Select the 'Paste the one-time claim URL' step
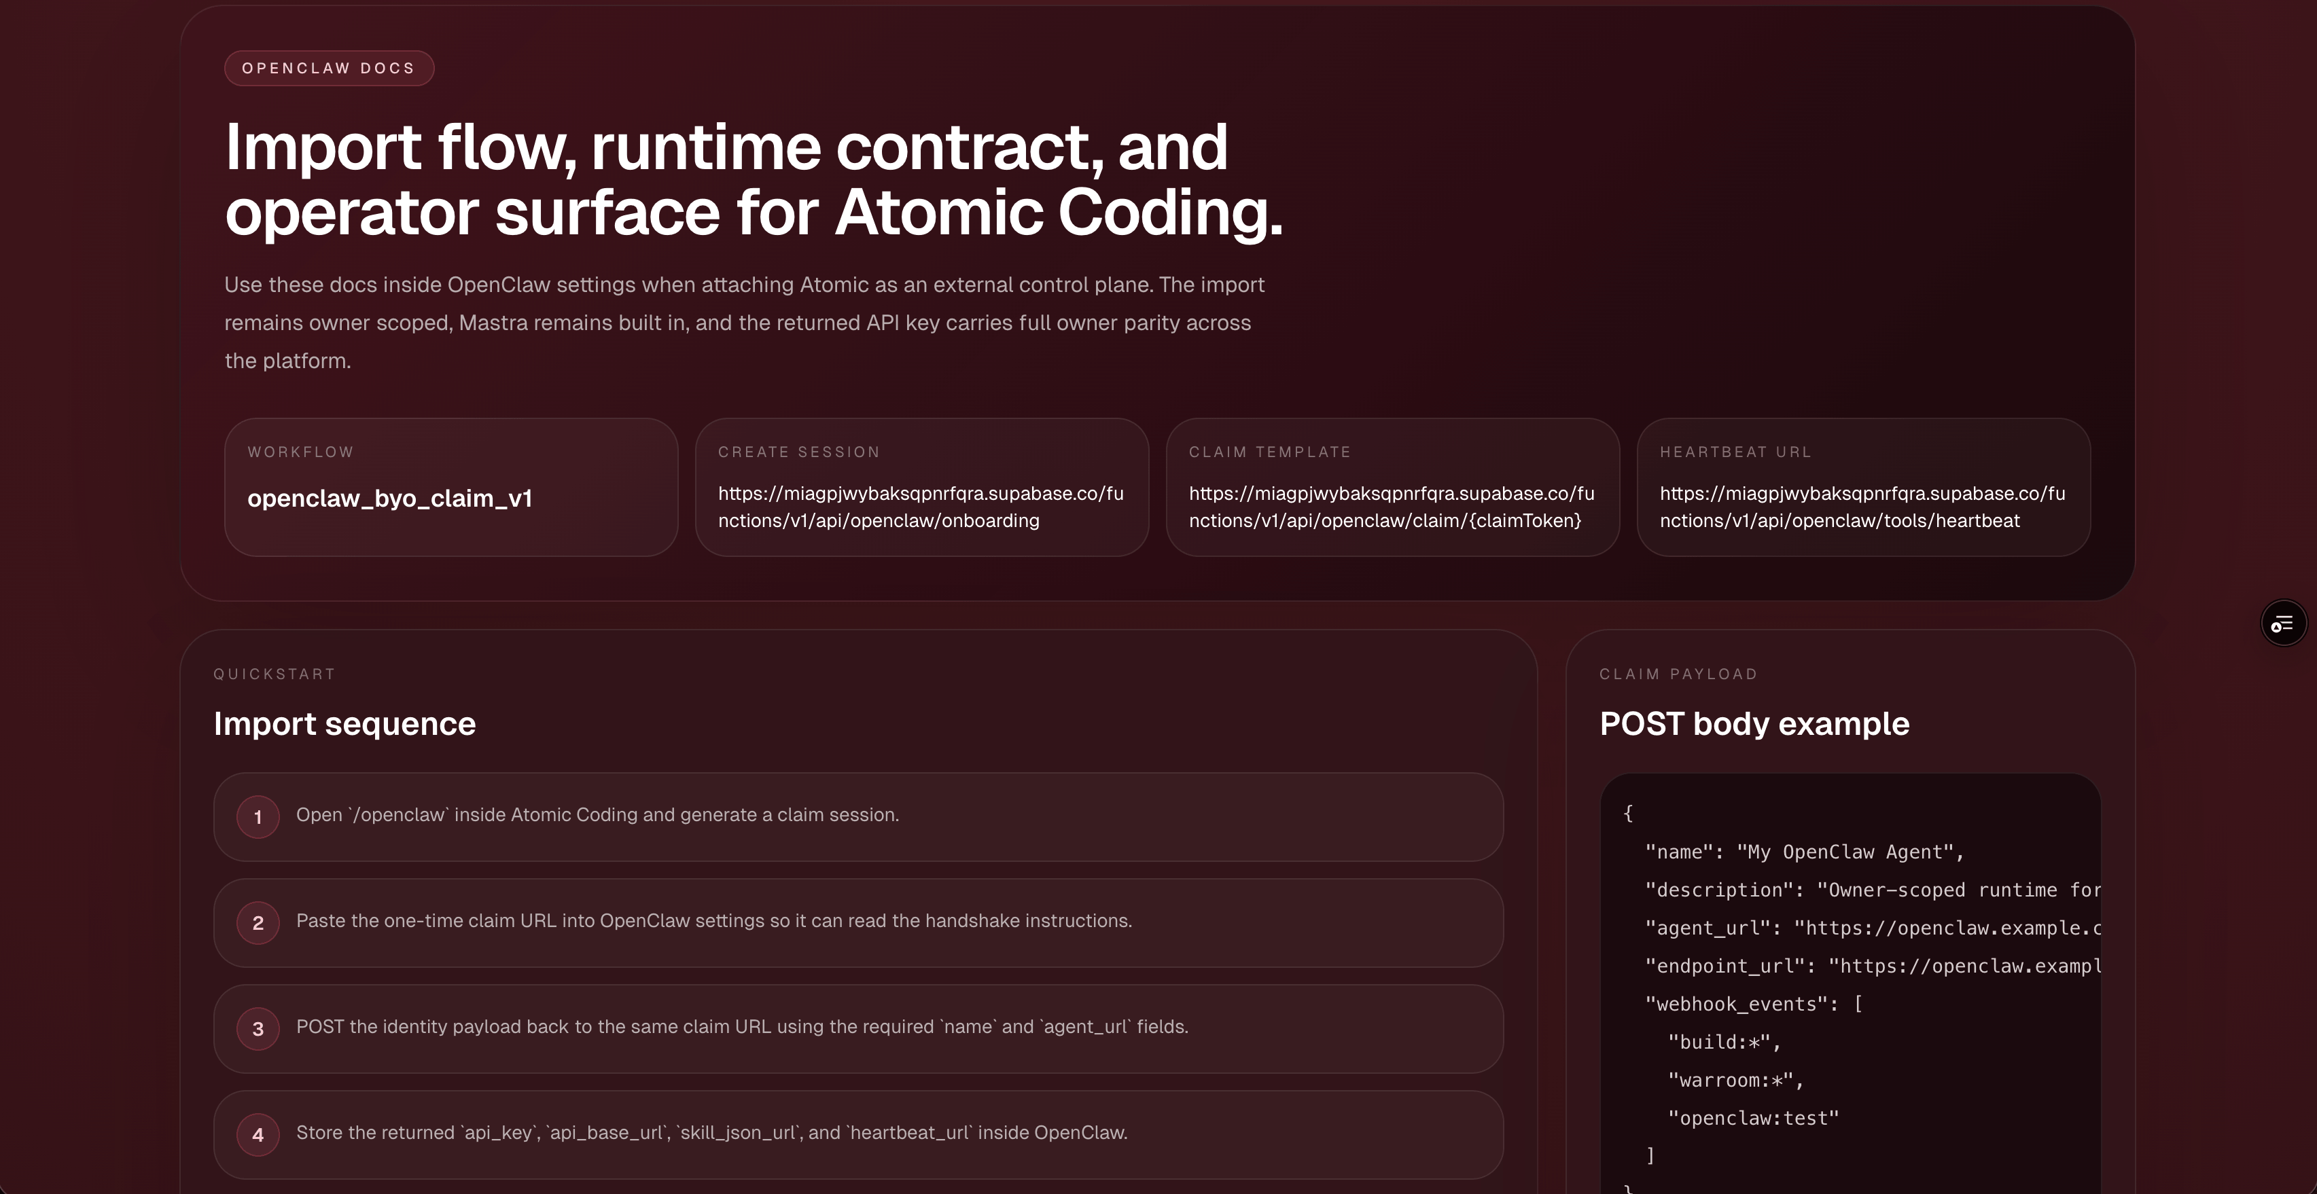 tap(713, 922)
